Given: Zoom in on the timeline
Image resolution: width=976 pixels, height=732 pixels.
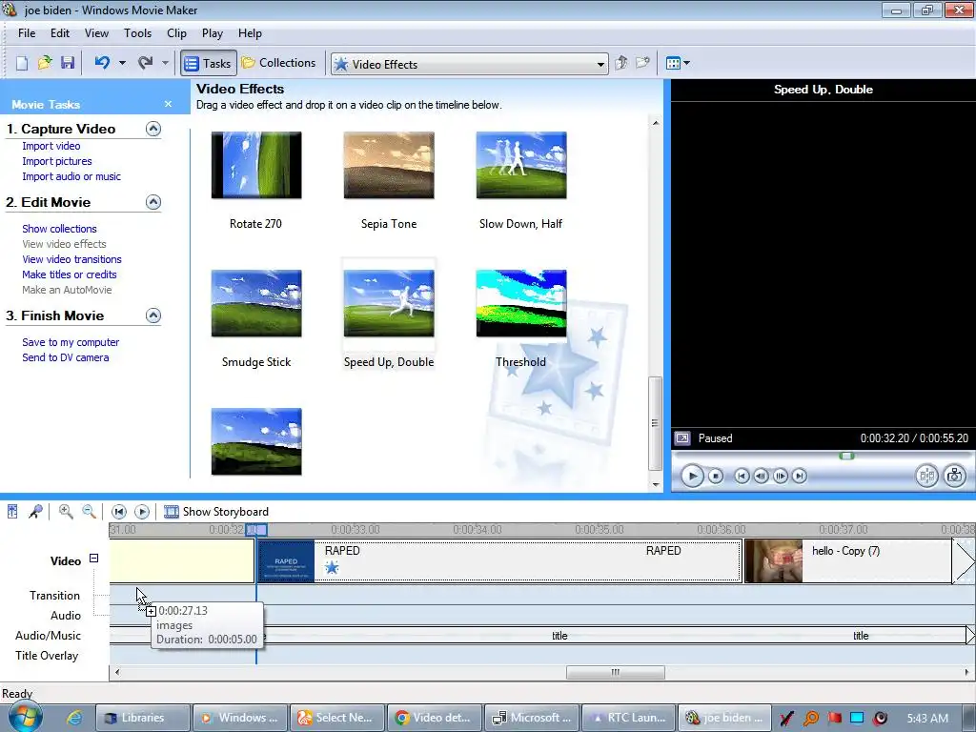Looking at the screenshot, I should [66, 512].
